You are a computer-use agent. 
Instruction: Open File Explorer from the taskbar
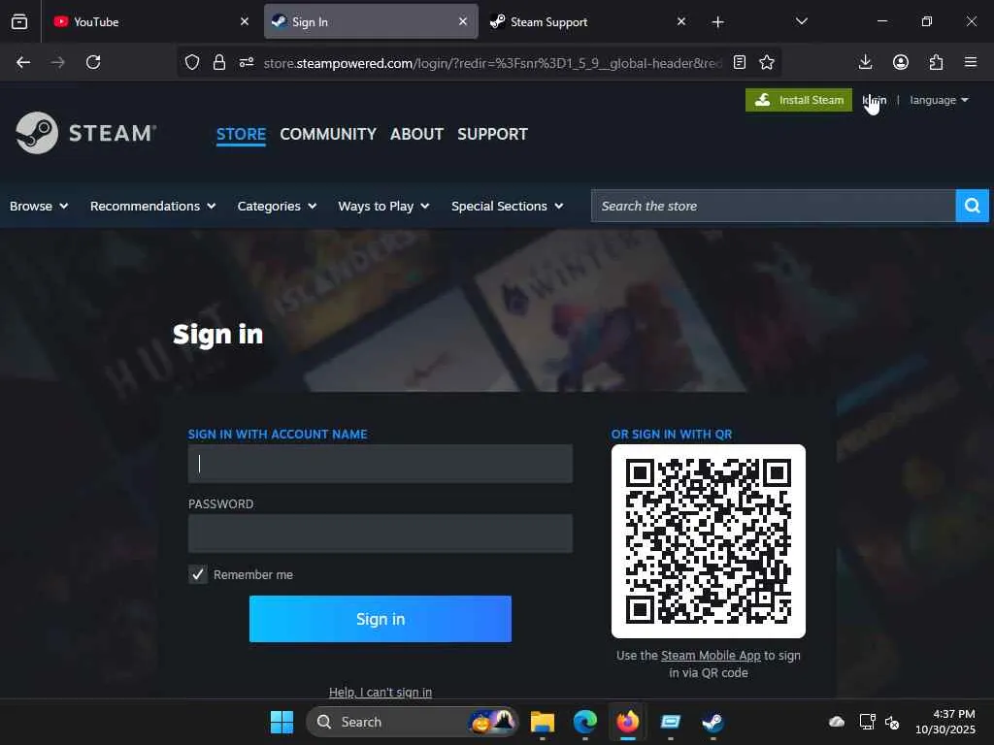[x=543, y=722]
